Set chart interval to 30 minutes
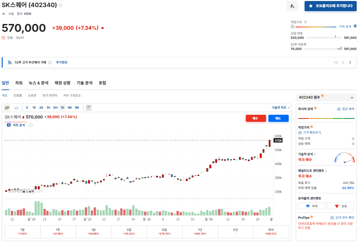The width and height of the screenshot is (358, 242). 41,108
